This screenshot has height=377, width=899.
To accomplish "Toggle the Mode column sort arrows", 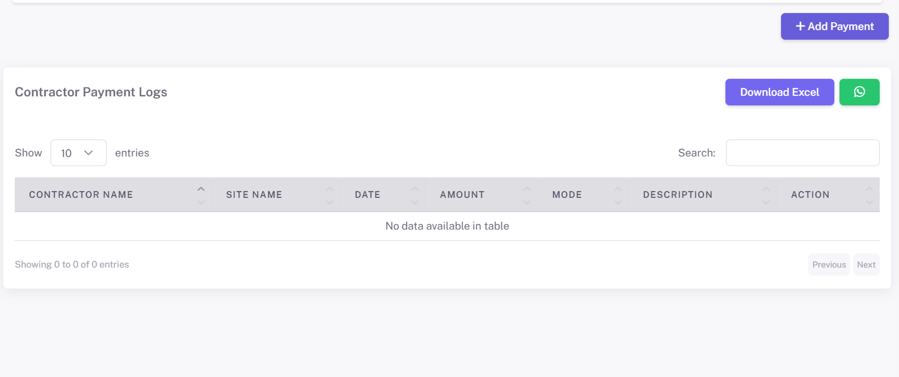I will coord(618,195).
